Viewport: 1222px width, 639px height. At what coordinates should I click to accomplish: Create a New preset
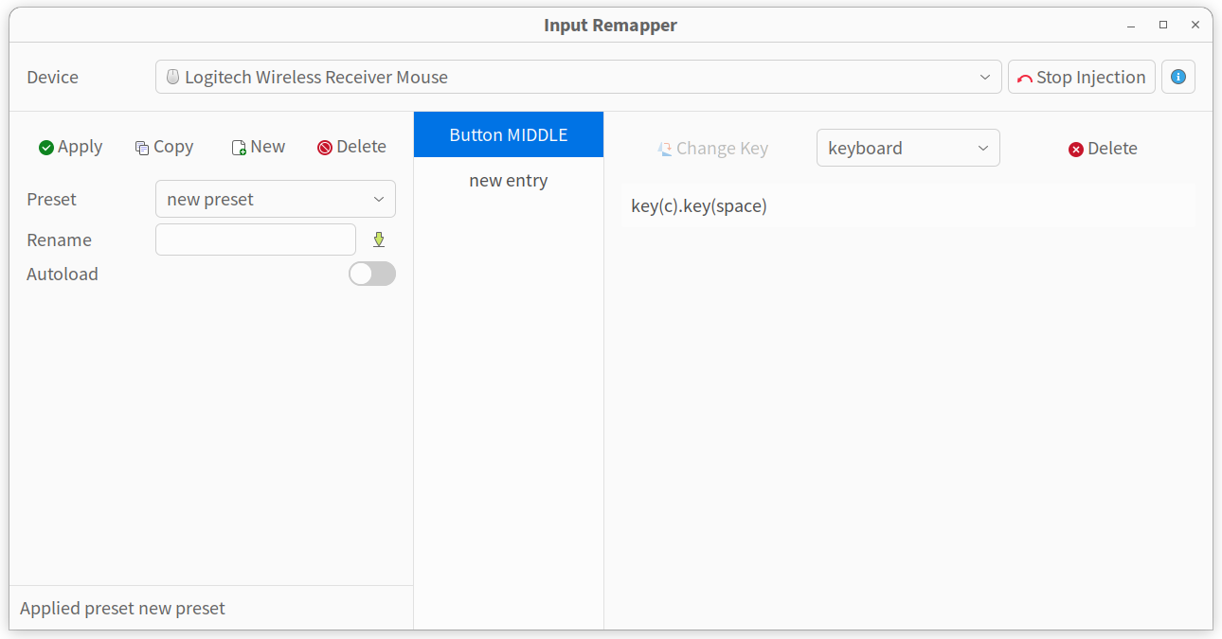click(258, 147)
